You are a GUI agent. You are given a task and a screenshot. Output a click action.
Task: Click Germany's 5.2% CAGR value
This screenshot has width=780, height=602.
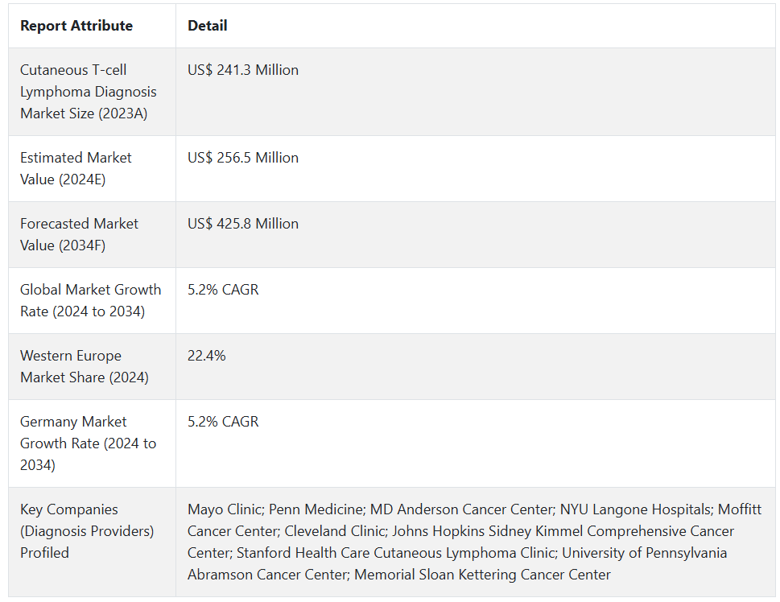click(223, 422)
